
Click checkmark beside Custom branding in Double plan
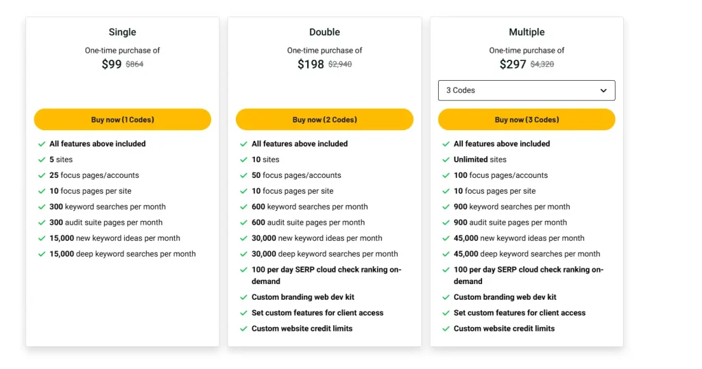pos(243,297)
